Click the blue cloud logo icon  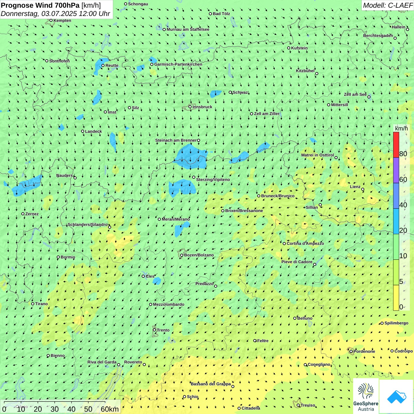click(397, 397)
